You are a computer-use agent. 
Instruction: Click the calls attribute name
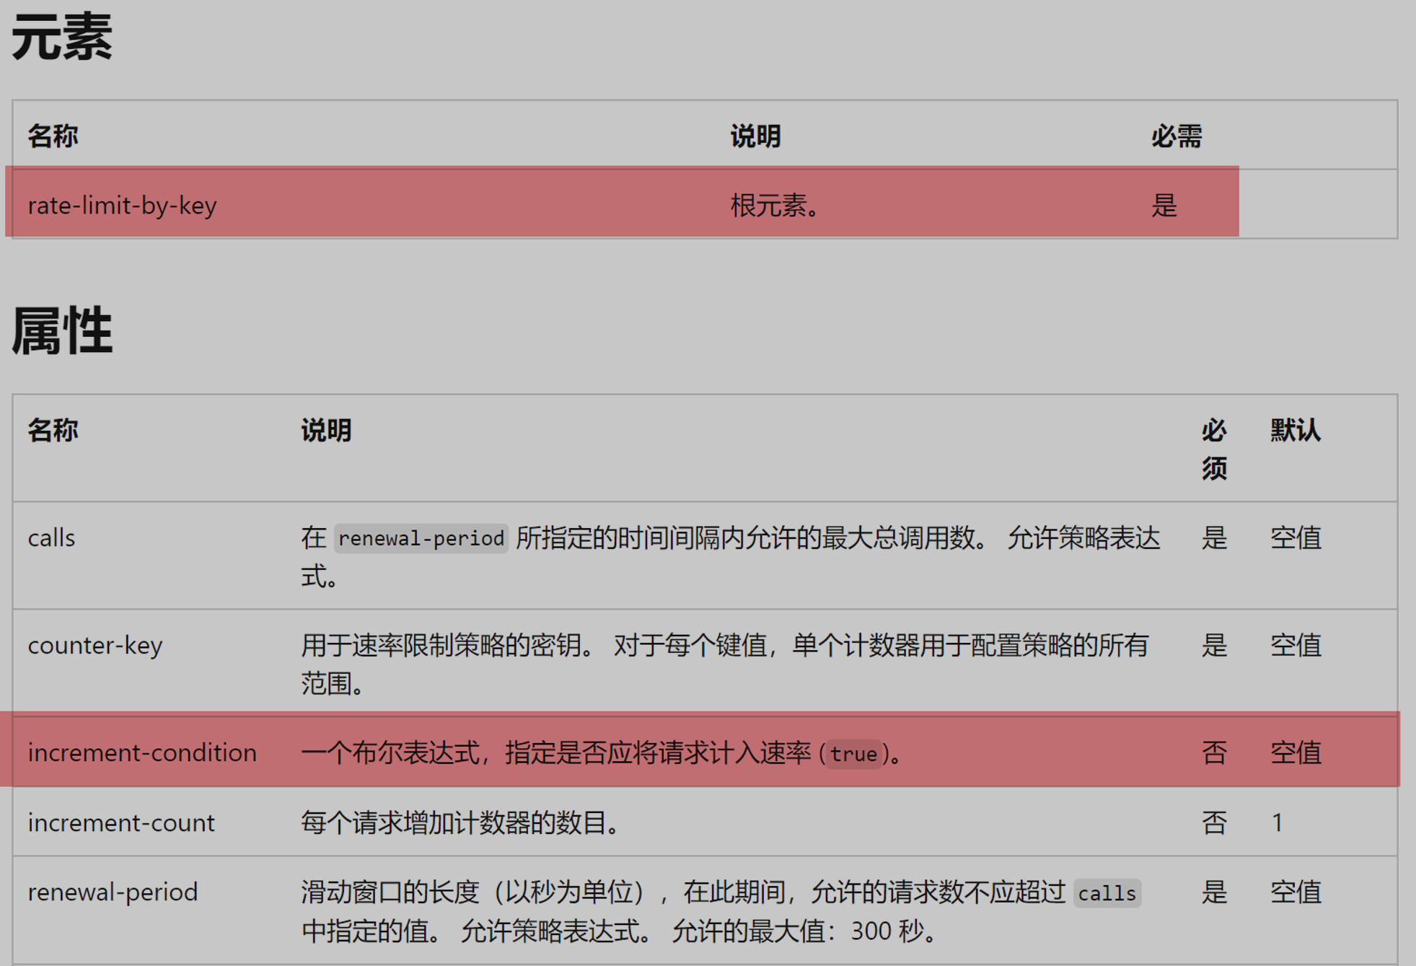[51, 538]
